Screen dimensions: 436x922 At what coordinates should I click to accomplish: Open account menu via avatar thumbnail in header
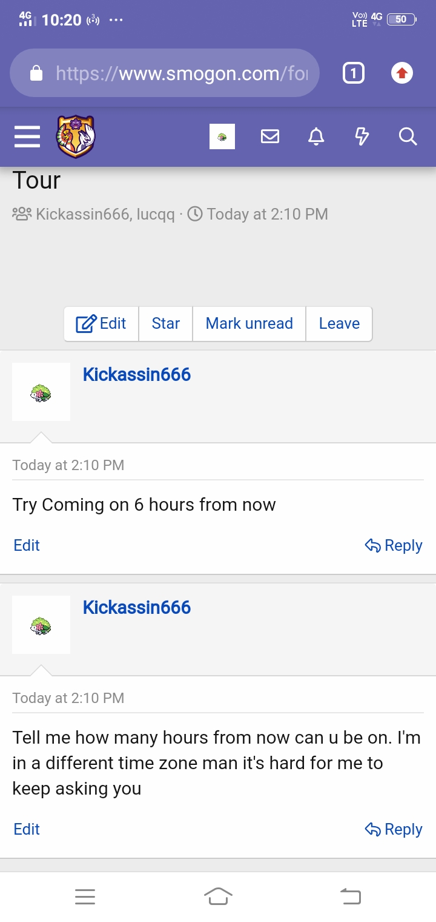(222, 137)
